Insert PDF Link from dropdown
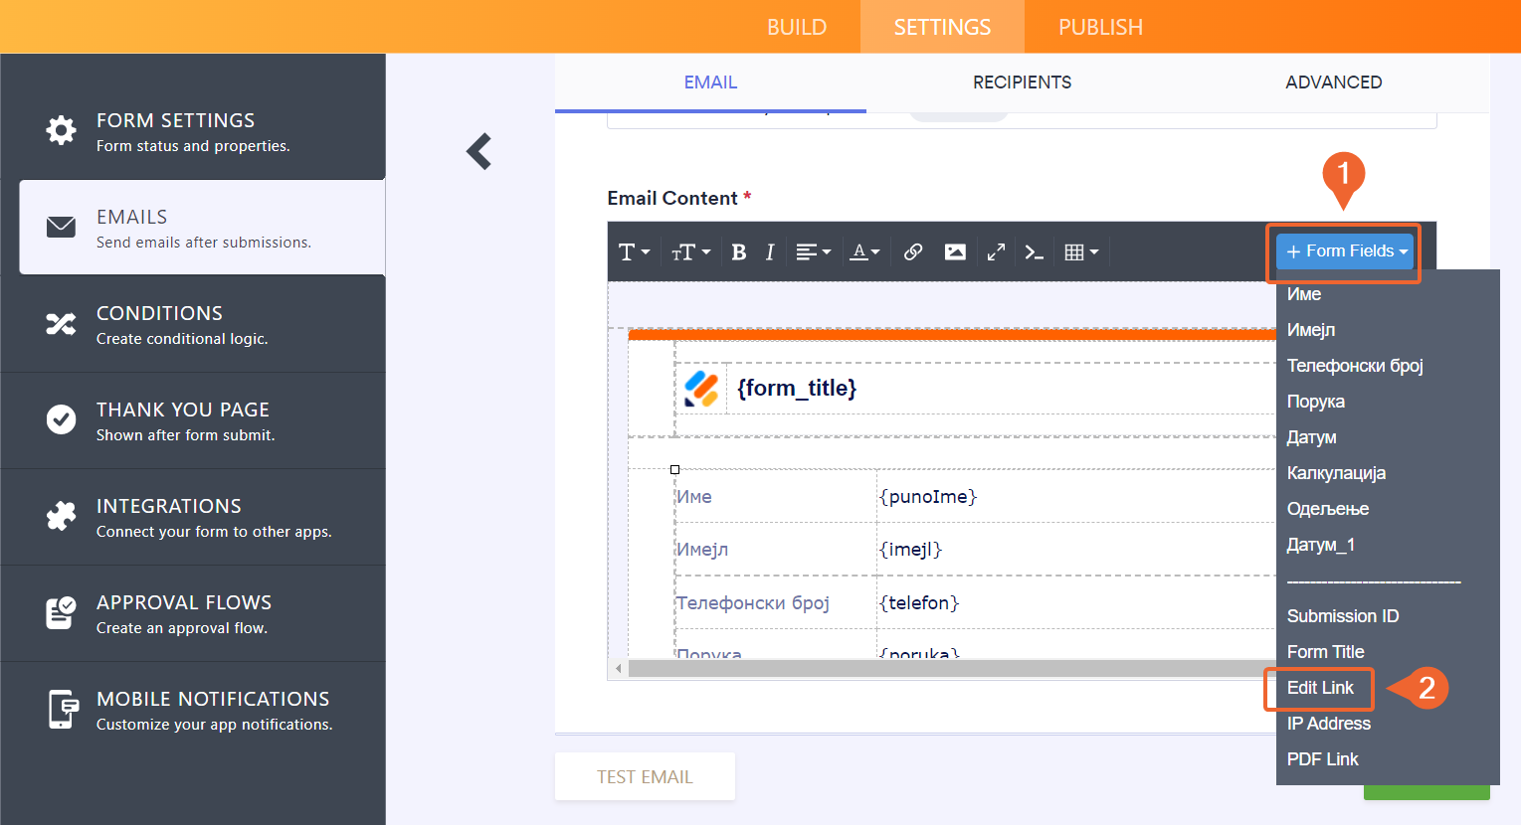 pos(1388,759)
